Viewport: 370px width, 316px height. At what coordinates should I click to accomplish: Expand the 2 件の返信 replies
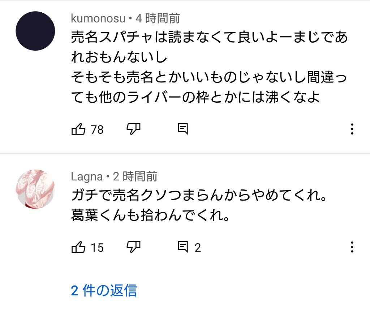104,290
